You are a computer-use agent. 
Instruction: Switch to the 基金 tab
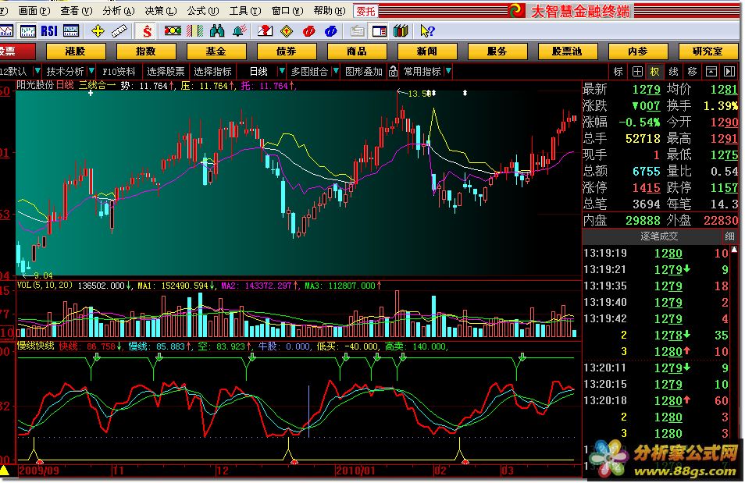pyautogui.click(x=216, y=51)
